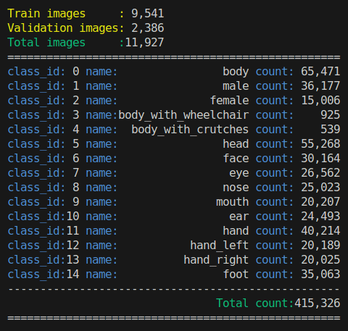Click the 'Validation images' label
Screen dimensions: 348x331
(x=63, y=28)
